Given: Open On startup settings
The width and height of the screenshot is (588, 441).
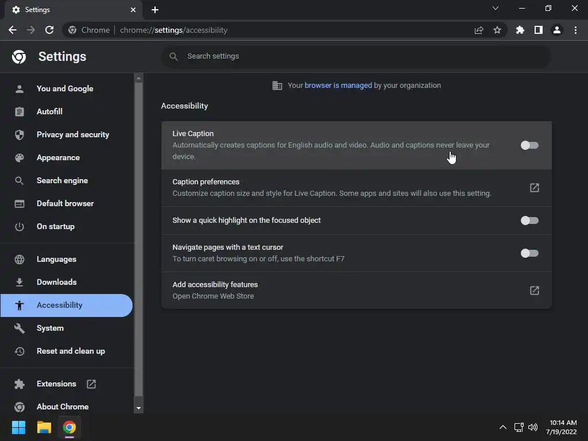Looking at the screenshot, I should click(x=67, y=226).
